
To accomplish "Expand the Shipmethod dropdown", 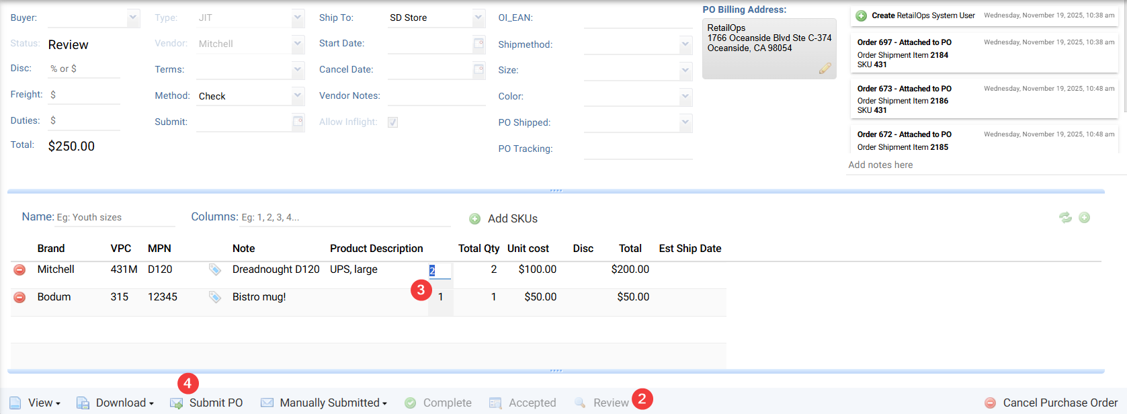I will pos(685,44).
